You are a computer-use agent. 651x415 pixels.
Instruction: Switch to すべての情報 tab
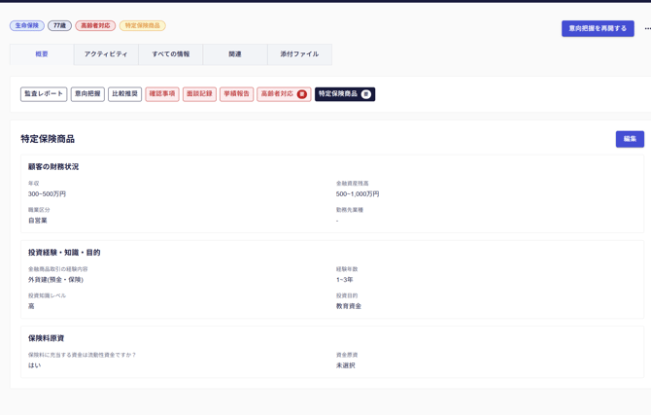coord(171,54)
